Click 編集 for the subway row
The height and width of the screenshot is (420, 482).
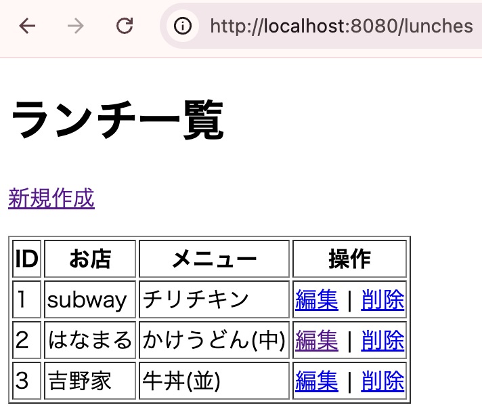click(317, 299)
